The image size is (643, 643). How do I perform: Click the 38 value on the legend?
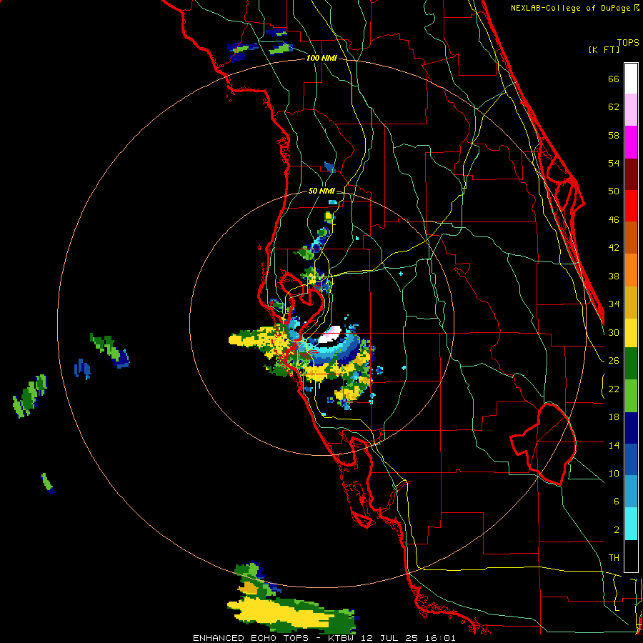[614, 276]
